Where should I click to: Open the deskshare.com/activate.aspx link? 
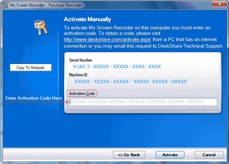(x=107, y=39)
